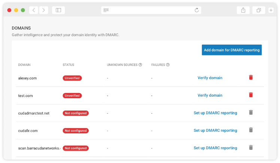Go forward using the browser forward arrow
Screen dimensions: 280x163
click(x=43, y=10)
